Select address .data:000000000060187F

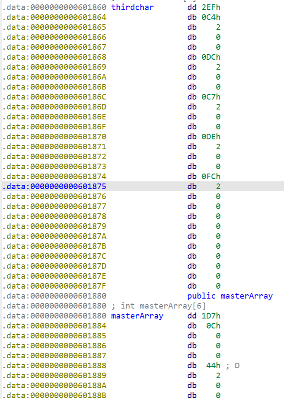(x=54, y=286)
